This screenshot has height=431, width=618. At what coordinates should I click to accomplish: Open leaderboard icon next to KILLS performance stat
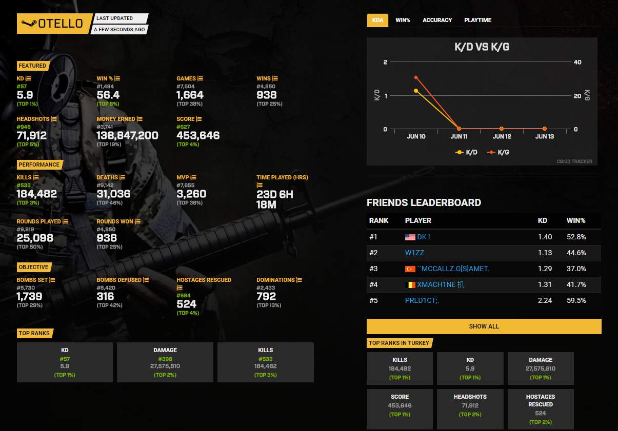pos(36,177)
